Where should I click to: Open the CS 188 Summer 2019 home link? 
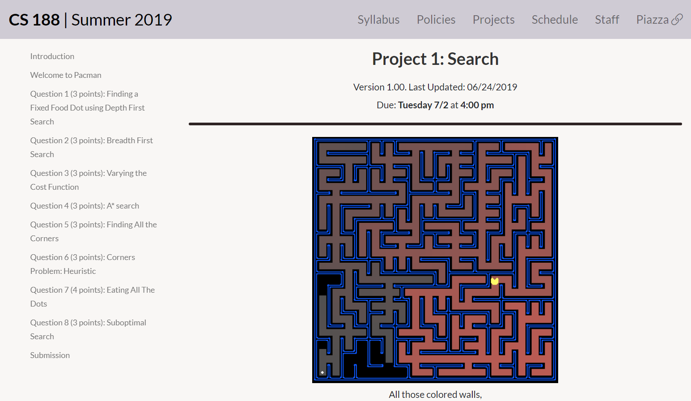tap(90, 20)
